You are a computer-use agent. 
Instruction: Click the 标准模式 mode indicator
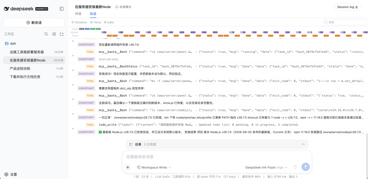point(123,7)
